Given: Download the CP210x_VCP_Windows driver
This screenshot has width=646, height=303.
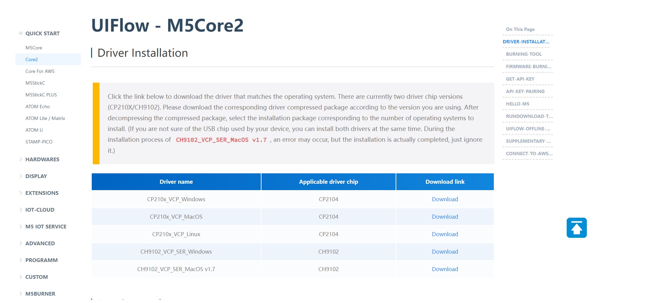Looking at the screenshot, I should [445, 199].
